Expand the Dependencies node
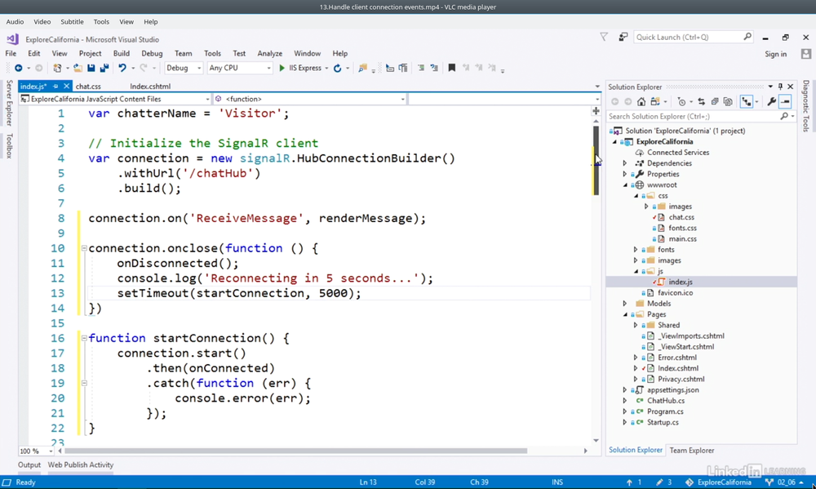Viewport: 816px width, 489px height. pos(625,163)
